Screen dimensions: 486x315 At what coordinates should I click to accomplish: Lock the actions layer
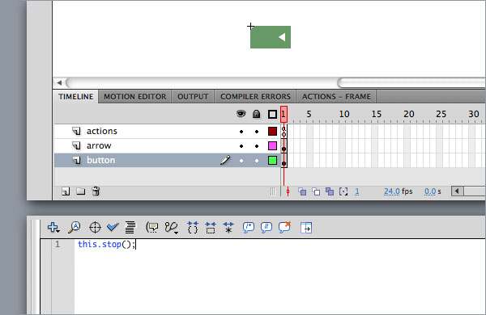[257, 132]
